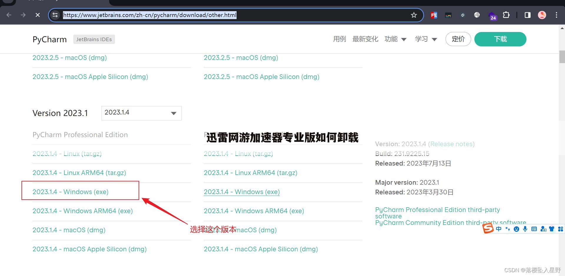Select the URL in the address bar
Viewport: 565px width, 276px height.
(150, 15)
